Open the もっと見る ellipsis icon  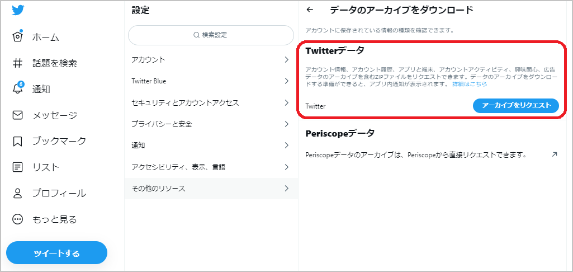coord(17,219)
